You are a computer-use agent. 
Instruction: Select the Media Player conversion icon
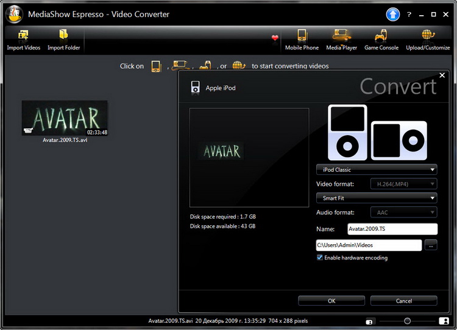click(x=341, y=35)
